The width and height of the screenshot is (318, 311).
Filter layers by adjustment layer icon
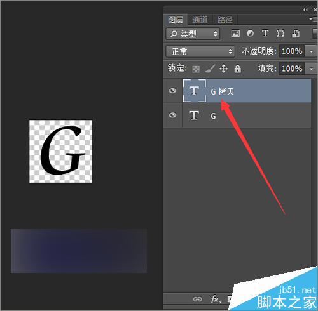coord(250,34)
